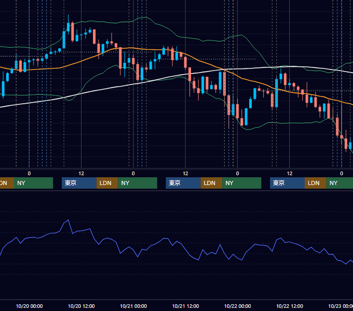Screen dimensions: 353x311
Task: Click the NY session bar starting 10/21 evening
Action: pos(242,183)
